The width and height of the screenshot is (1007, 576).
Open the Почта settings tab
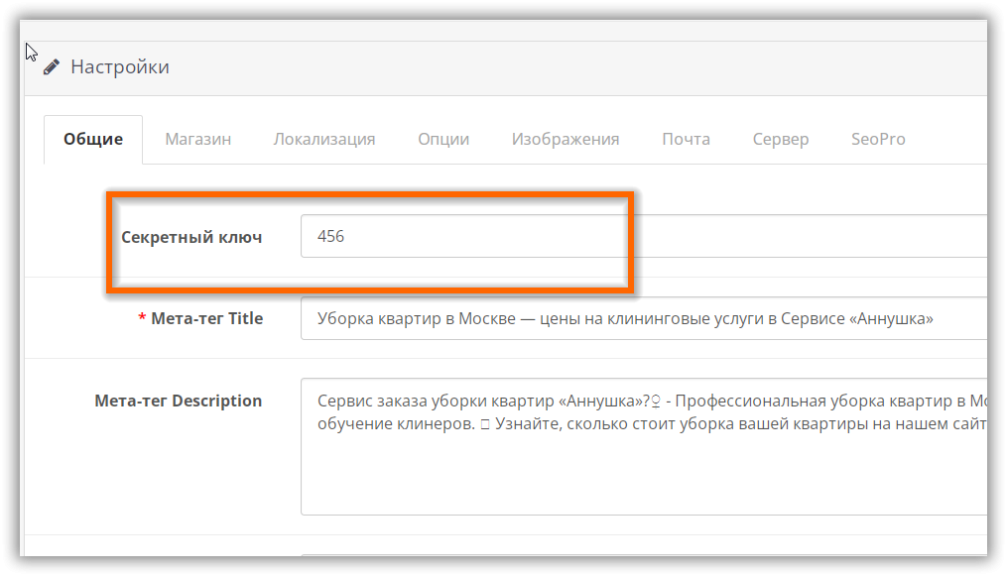[x=686, y=139]
